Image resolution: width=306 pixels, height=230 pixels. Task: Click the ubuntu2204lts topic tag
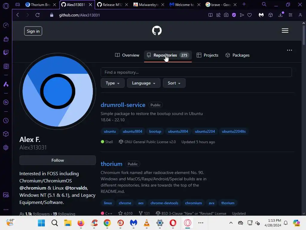click(234, 131)
